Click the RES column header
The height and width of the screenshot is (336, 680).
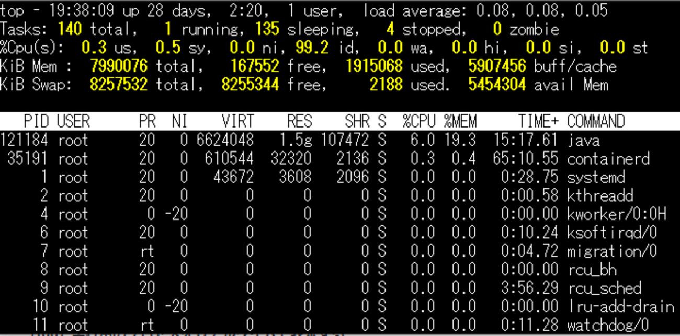pyautogui.click(x=301, y=121)
